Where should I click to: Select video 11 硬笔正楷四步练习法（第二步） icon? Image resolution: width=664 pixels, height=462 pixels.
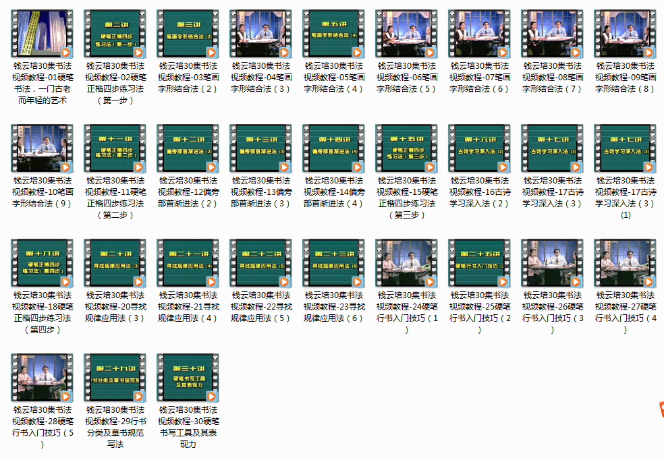pyautogui.click(x=115, y=148)
